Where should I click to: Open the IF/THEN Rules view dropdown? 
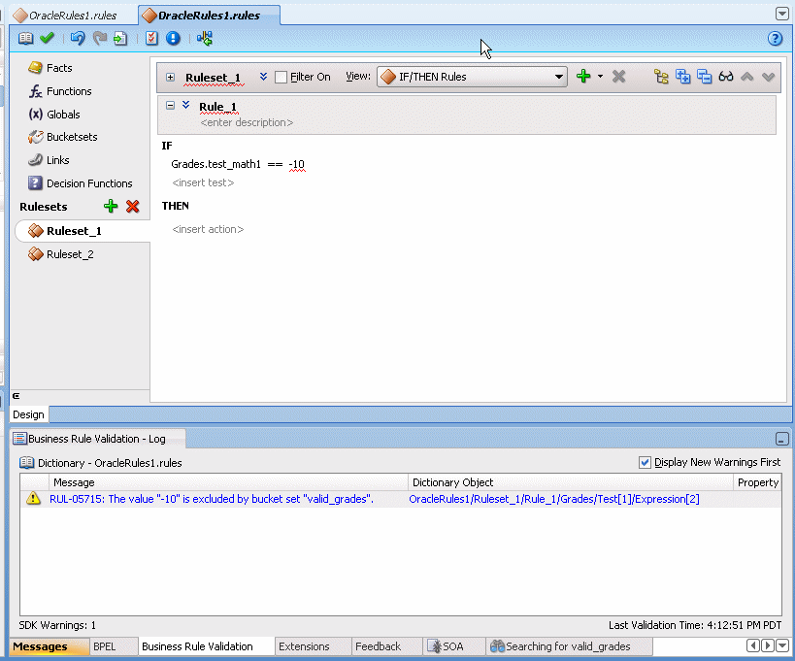(472, 77)
